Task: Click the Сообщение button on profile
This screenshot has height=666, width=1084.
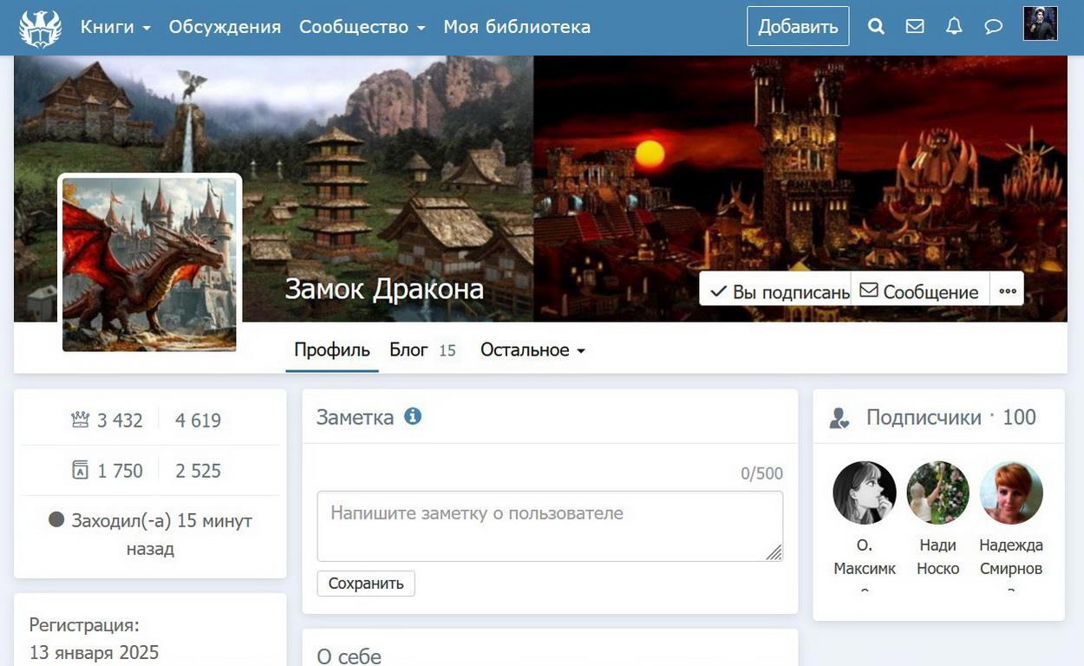Action: (921, 291)
